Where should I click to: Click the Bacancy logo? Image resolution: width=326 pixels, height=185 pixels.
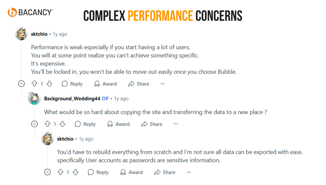coord(29,12)
